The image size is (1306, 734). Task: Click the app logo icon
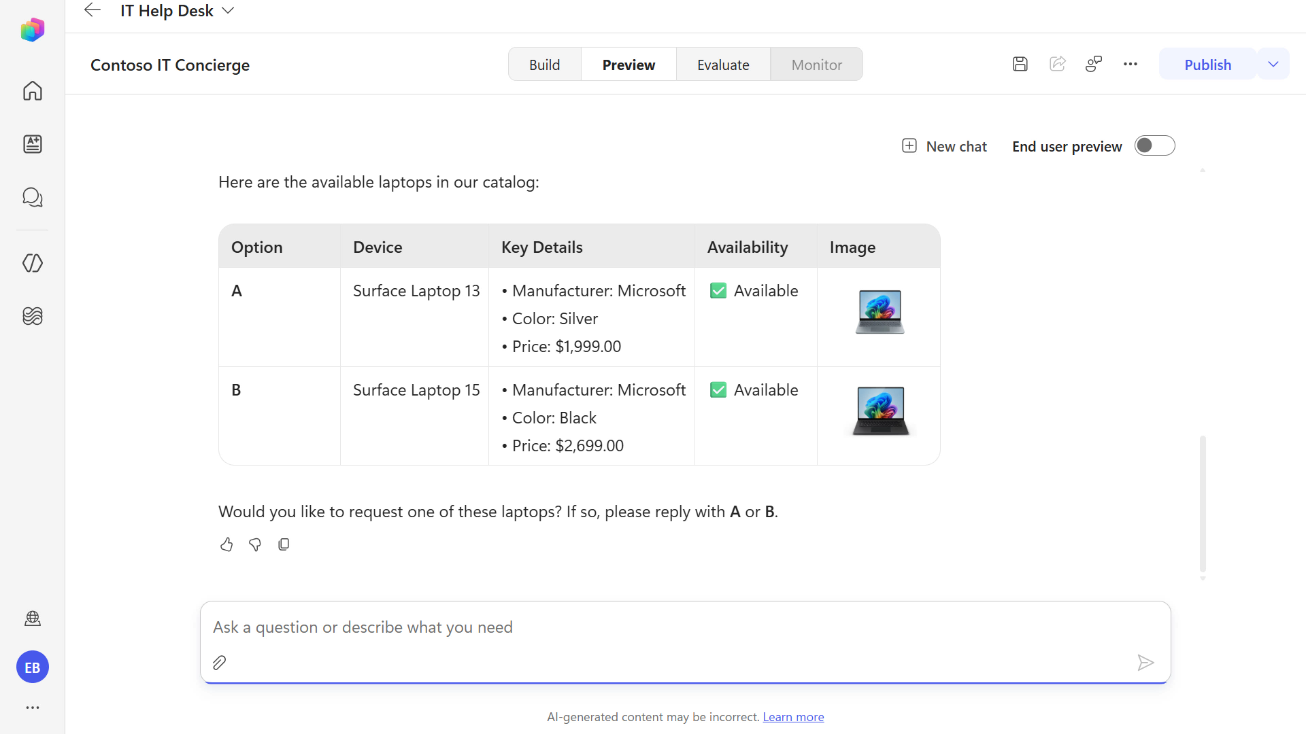33,30
